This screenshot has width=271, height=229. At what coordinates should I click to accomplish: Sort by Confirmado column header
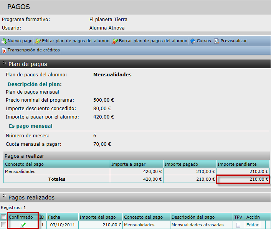click(21, 217)
